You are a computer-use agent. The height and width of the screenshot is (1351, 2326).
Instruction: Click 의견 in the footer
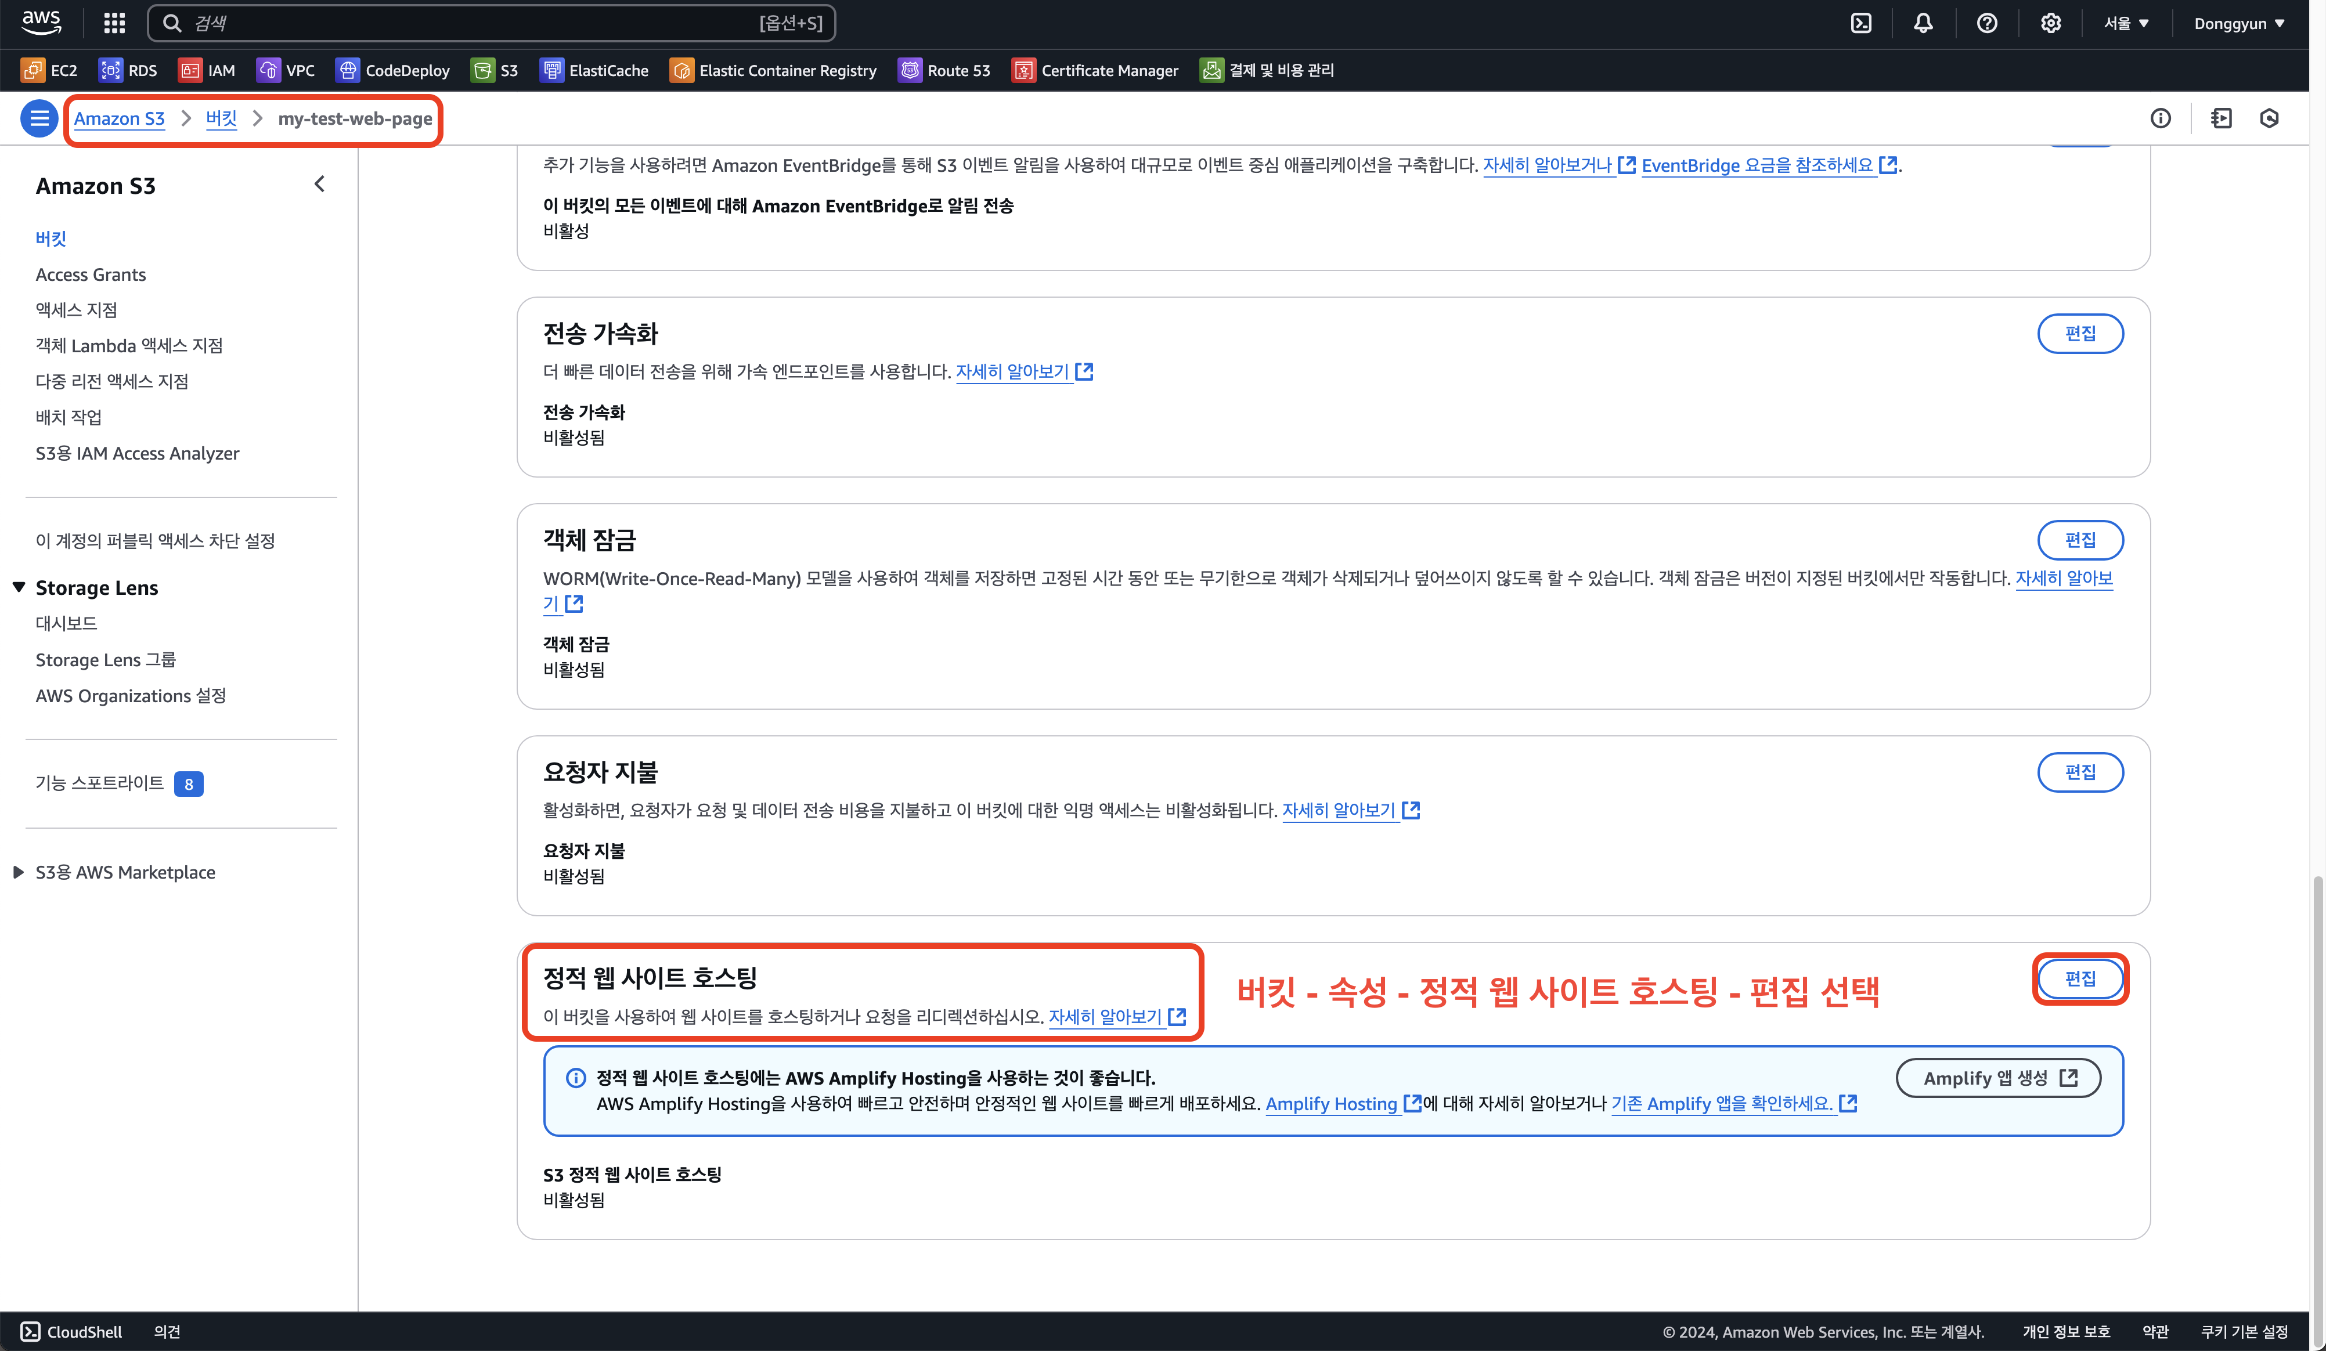pyautogui.click(x=167, y=1331)
